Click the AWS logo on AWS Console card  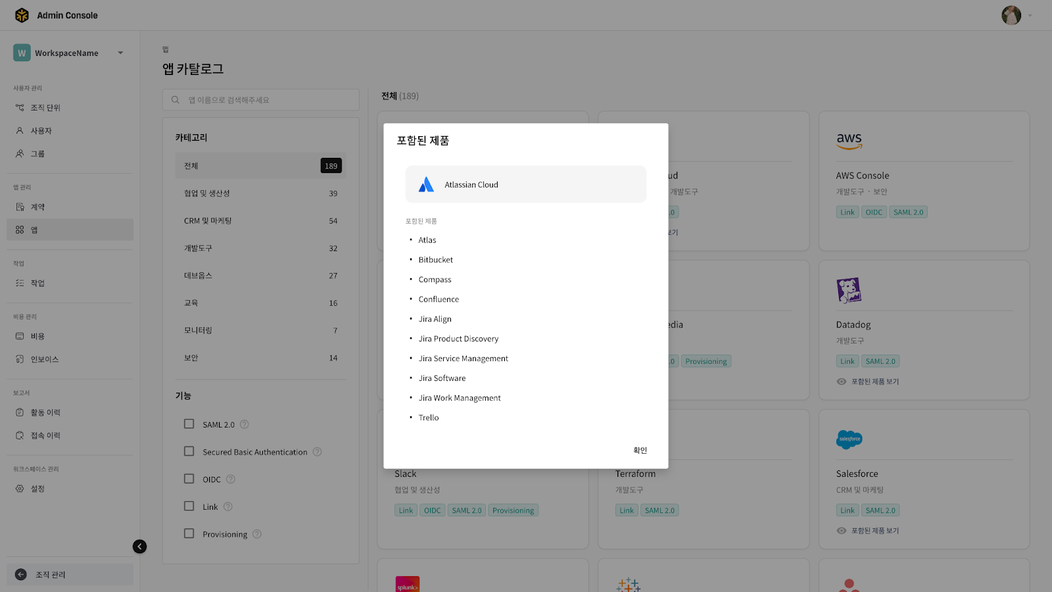click(849, 140)
